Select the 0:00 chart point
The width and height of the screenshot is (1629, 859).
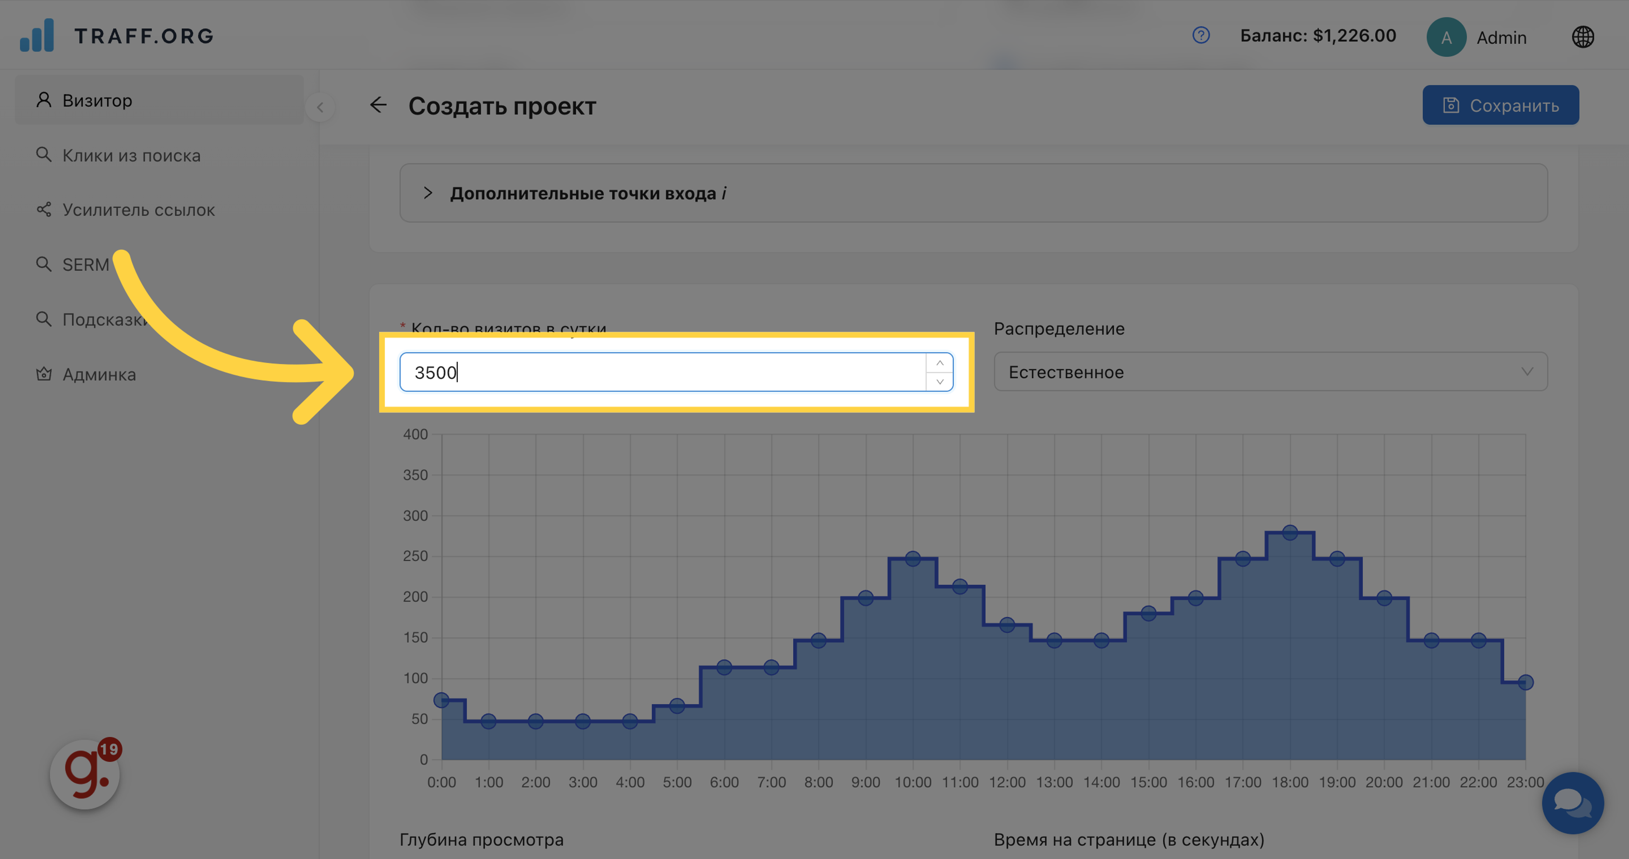tap(441, 699)
